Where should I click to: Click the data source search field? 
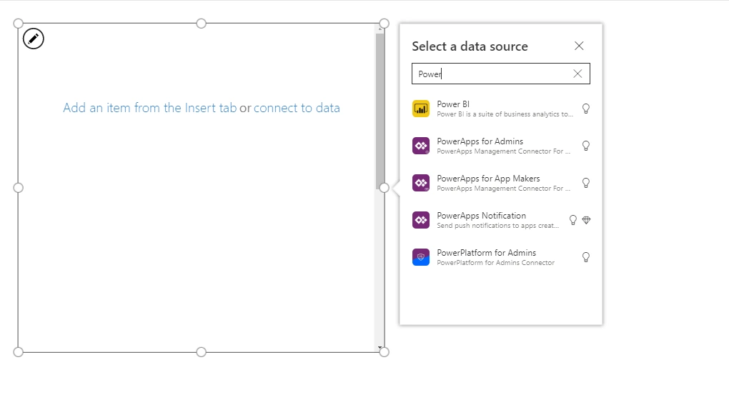click(501, 74)
